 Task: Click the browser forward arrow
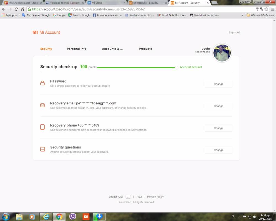coord(10,9)
